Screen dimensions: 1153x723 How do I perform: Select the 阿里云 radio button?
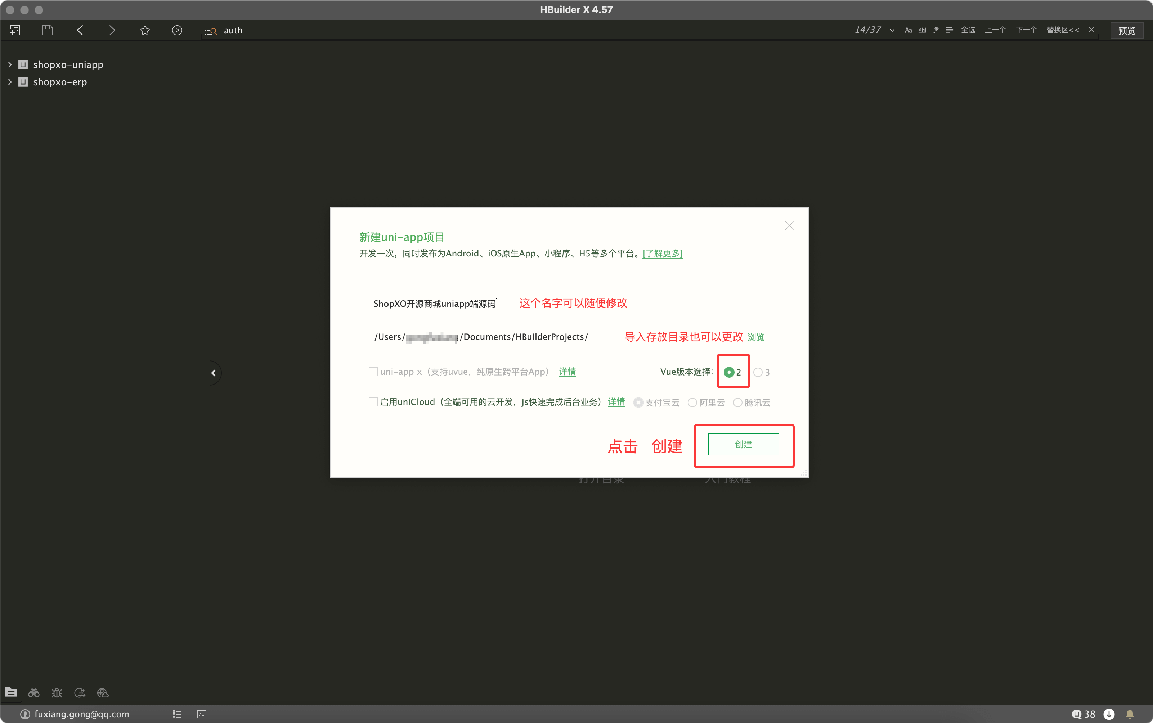[x=692, y=403]
